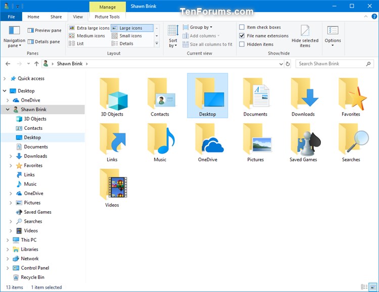Select the Desktop folder thumbnail

208,95
